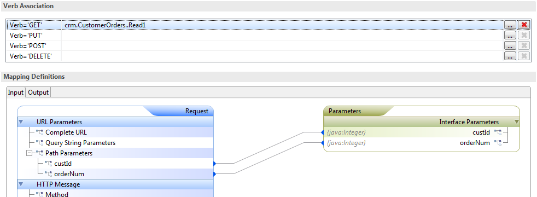Viewport: 537px width, 197px height.
Task: Click disabled delete icon in DELETE row
Action: tap(524, 56)
